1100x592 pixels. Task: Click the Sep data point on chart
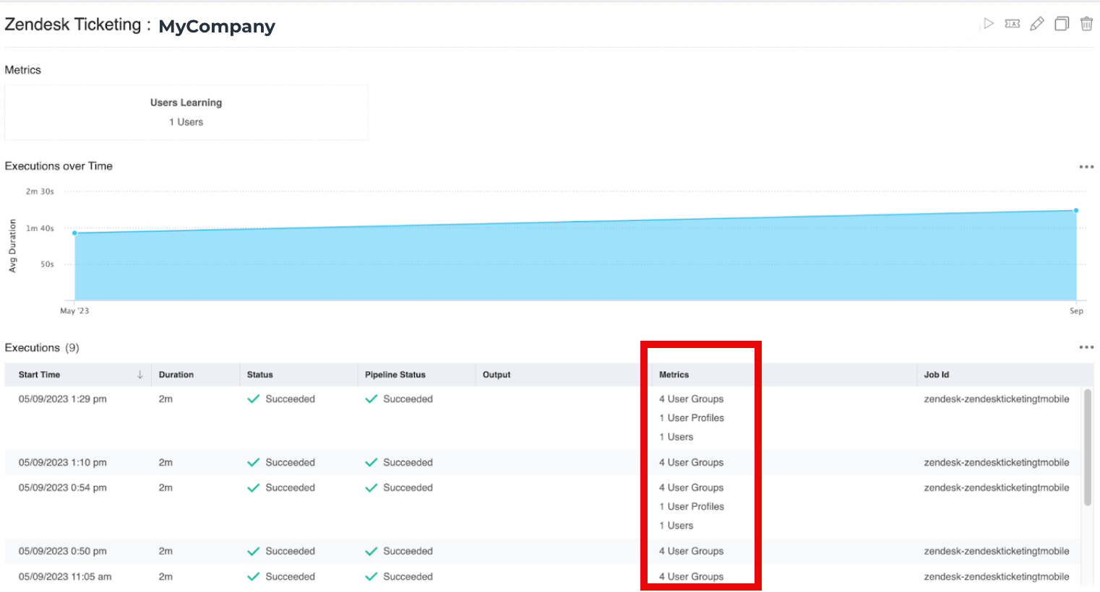[1076, 211]
